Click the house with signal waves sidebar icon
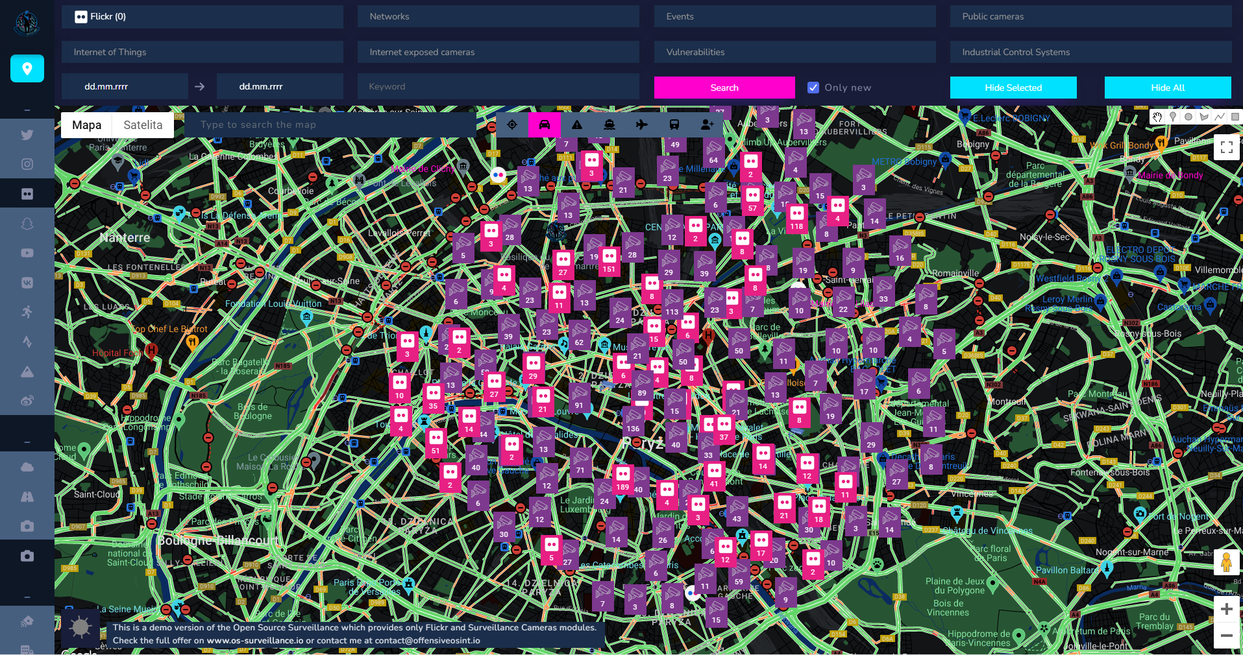This screenshot has height=655, width=1243. [27, 621]
